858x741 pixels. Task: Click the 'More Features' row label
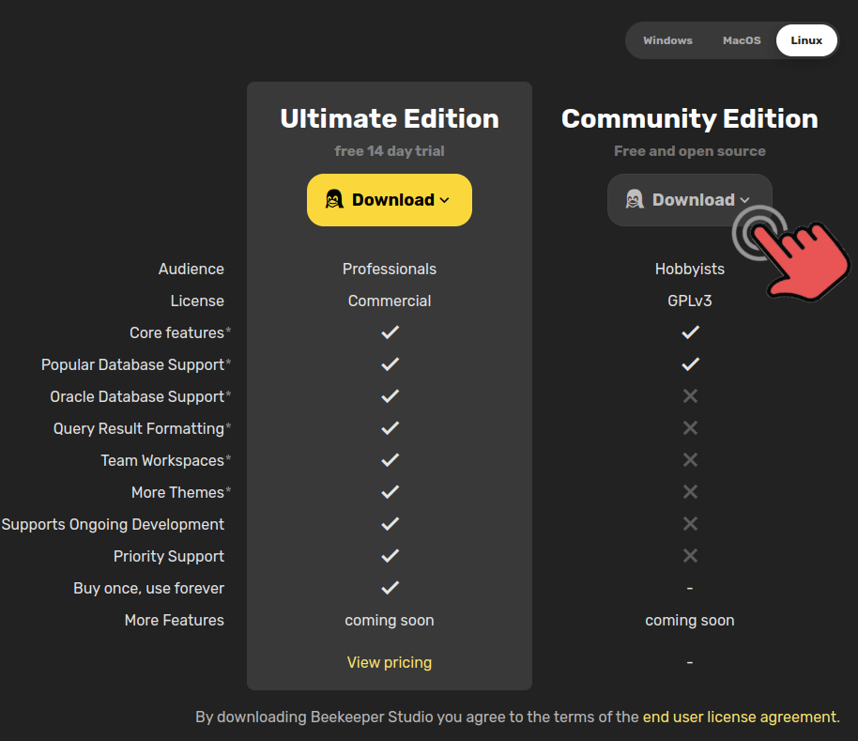(174, 620)
